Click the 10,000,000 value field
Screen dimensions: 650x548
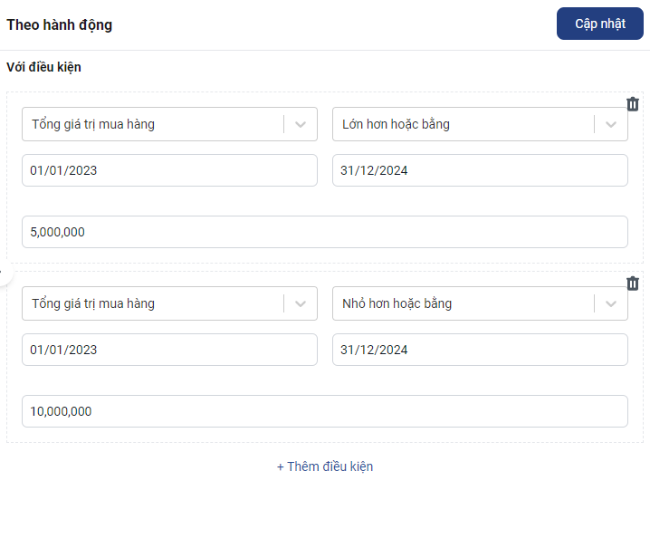(324, 411)
